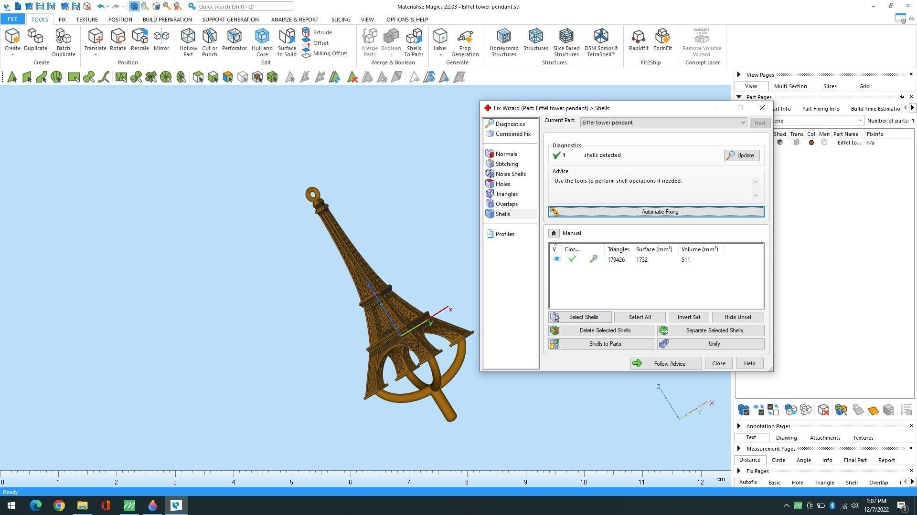This screenshot has height=515, width=917.
Task: Switch to the Multi-Section view tab
Action: [790, 86]
